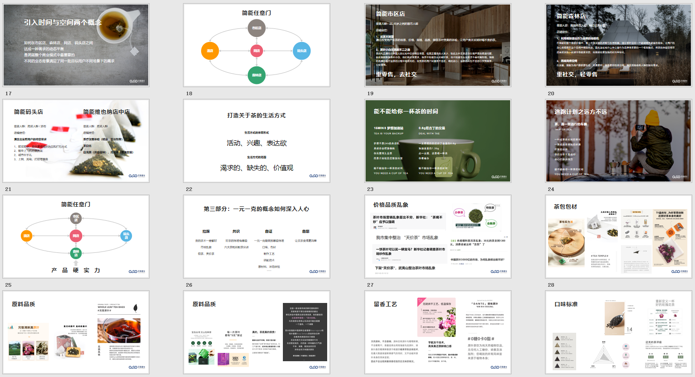The image size is (695, 377).
Task: Select the 简能任意门 slide without 产品硬实力 text
Action: [x=257, y=45]
